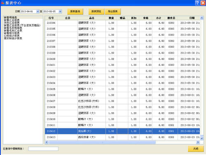
Task: Click the quantity cell 1.00 in row 210400
Action: pos(111,59)
